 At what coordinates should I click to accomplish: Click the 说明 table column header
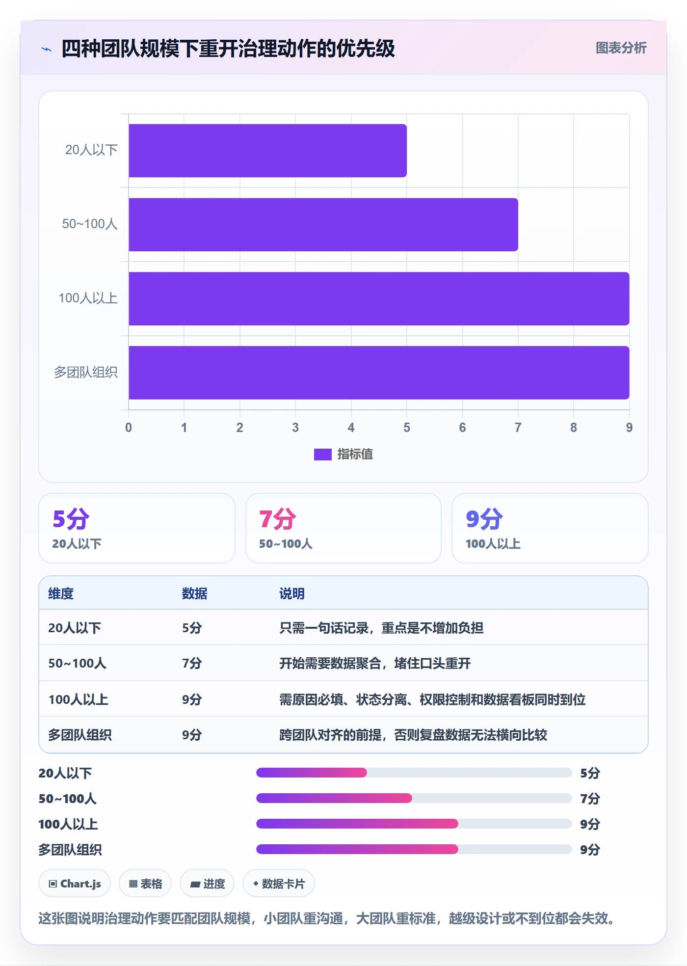(x=292, y=593)
